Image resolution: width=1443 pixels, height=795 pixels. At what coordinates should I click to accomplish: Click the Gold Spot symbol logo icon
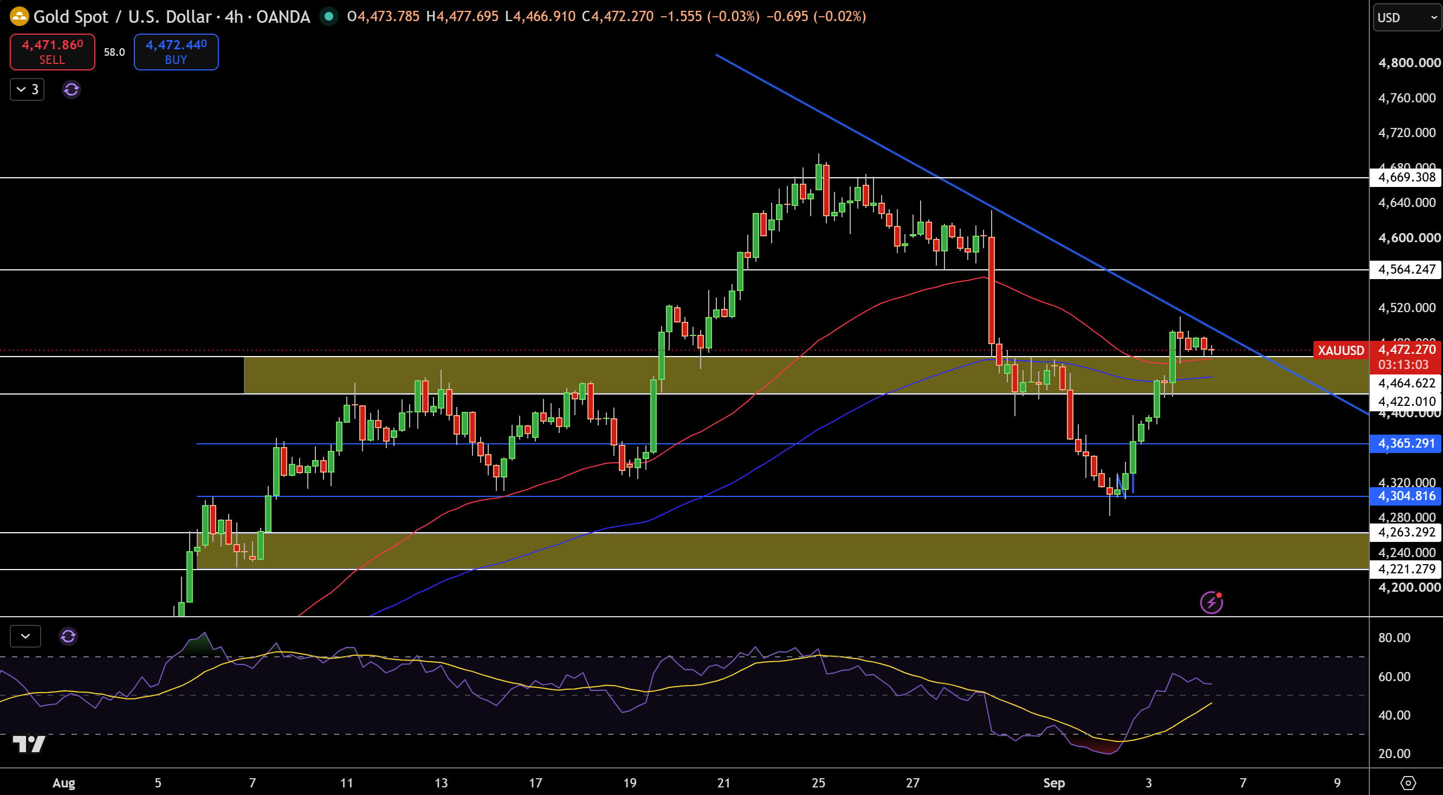tap(19, 16)
